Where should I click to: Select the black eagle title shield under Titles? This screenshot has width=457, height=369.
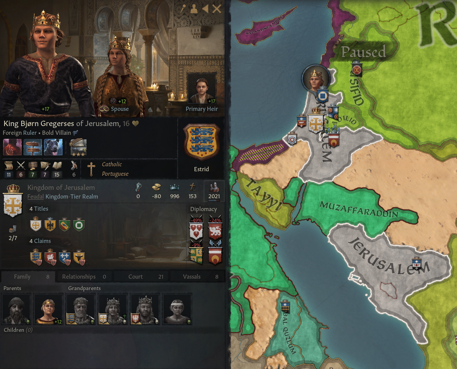tap(50, 225)
